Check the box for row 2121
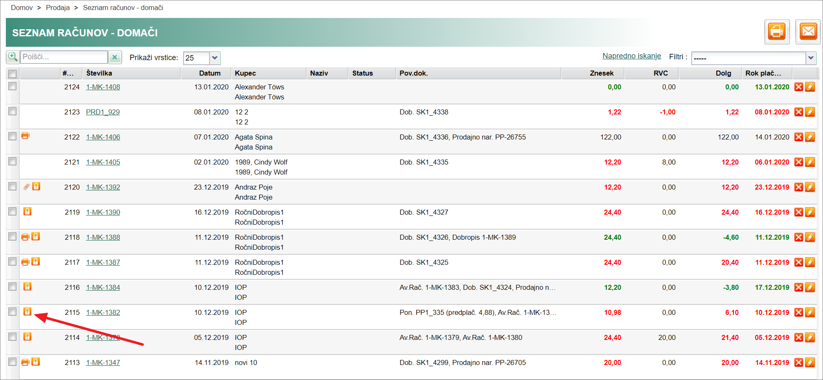The width and height of the screenshot is (823, 380). click(x=13, y=161)
